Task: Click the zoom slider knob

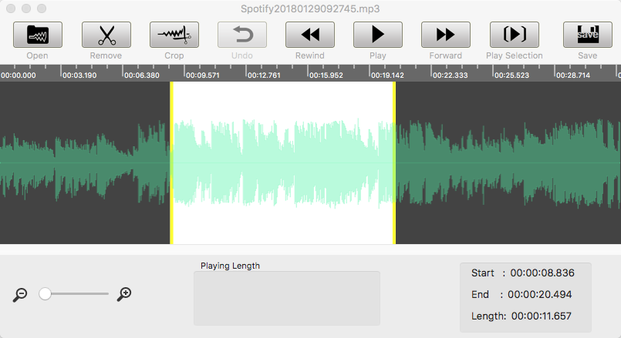Action: click(x=46, y=293)
